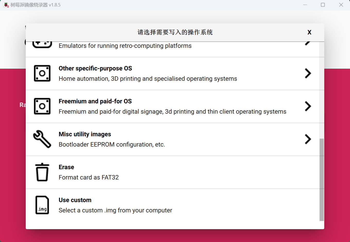Image resolution: width=350 pixels, height=242 pixels.
Task: Click the .img file icon
Action: pos(42,205)
